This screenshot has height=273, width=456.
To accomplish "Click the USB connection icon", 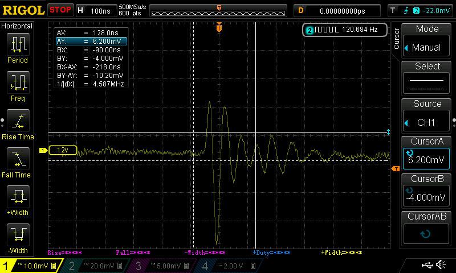I will (427, 264).
